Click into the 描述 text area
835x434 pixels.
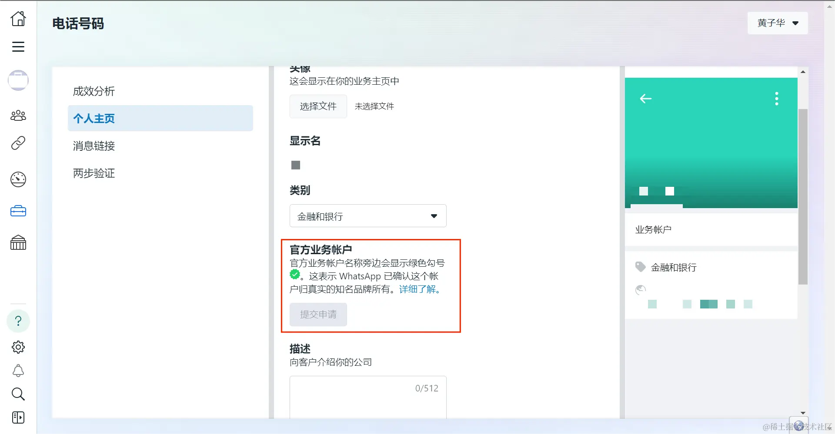click(368, 398)
